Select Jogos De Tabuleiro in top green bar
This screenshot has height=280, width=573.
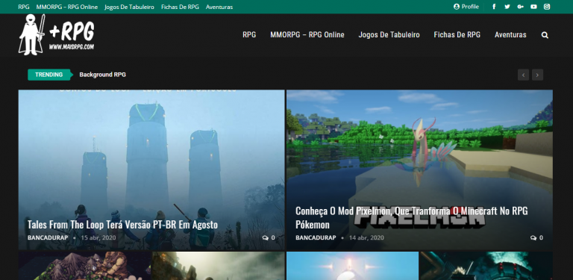click(x=129, y=7)
